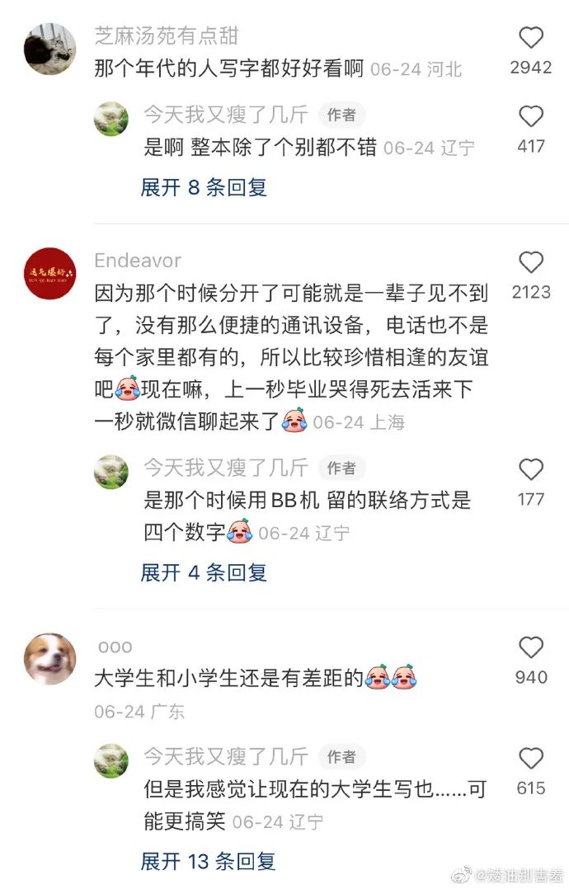
Task: Expand 展开 13 条回复
Action: (208, 861)
